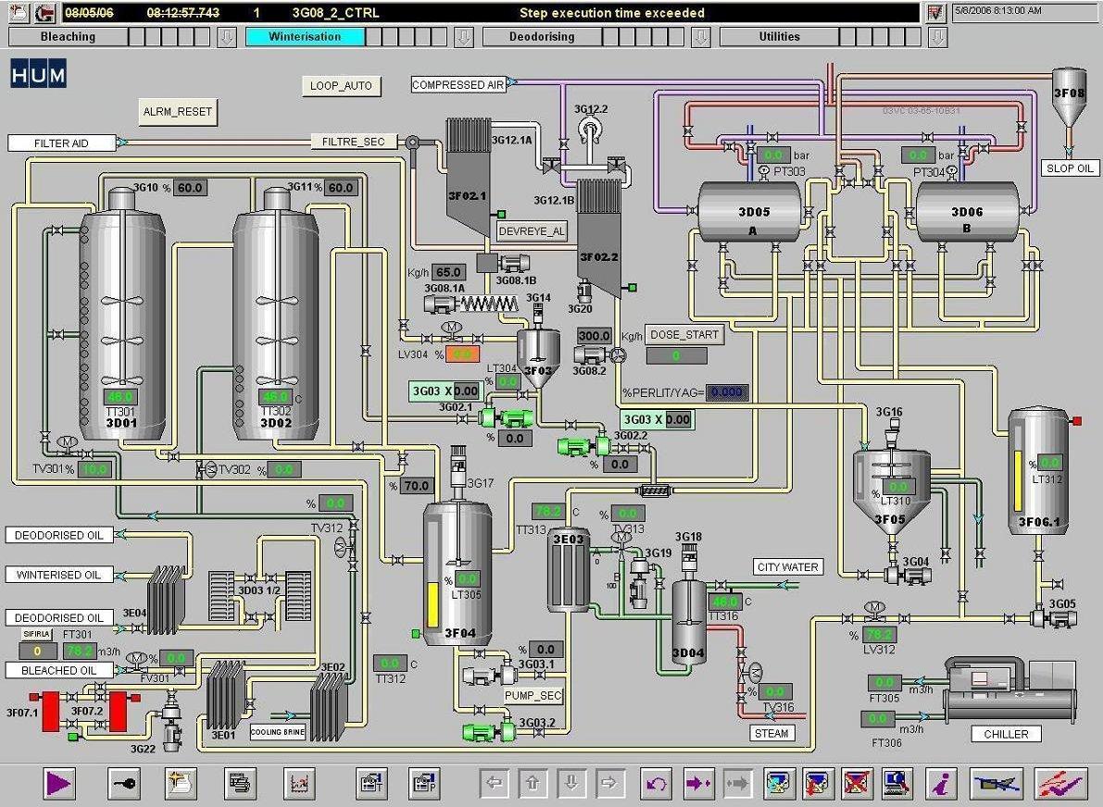
Task: Click the alarm horn icon at top left
Action: [x=44, y=13]
